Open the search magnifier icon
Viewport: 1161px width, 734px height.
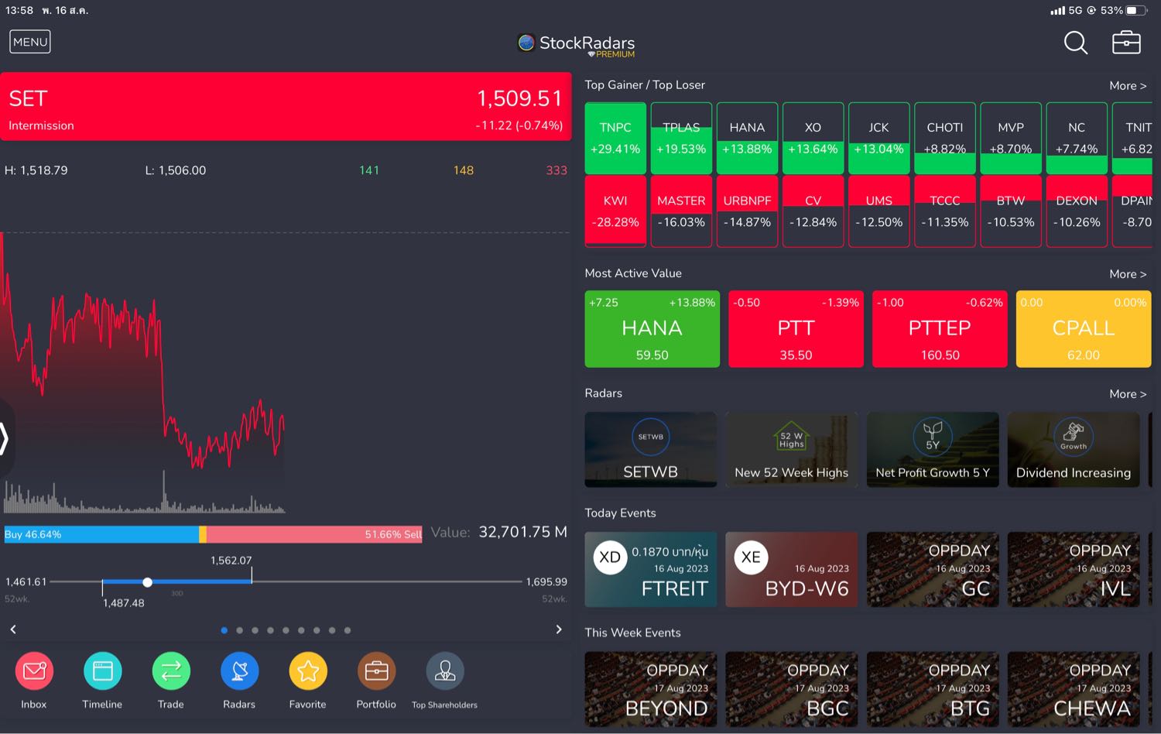pos(1076,43)
